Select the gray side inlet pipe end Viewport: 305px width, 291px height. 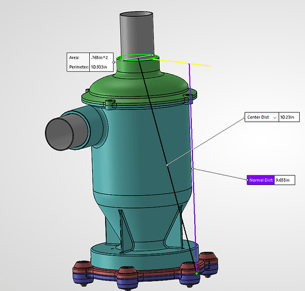[58, 134]
